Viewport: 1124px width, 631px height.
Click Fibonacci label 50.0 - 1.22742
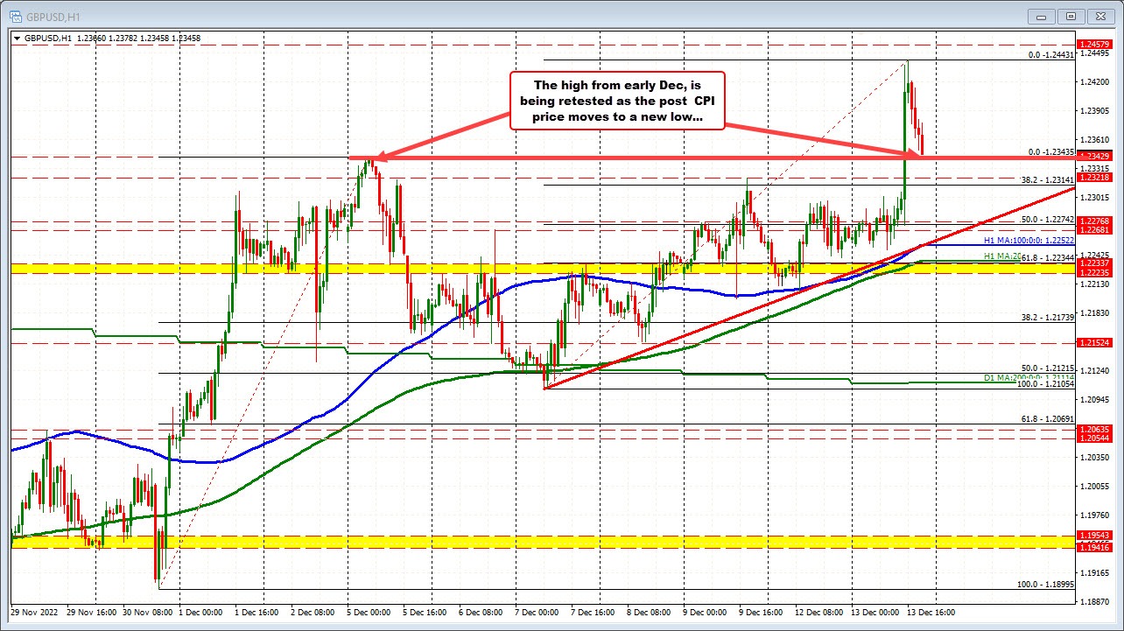tap(1049, 220)
